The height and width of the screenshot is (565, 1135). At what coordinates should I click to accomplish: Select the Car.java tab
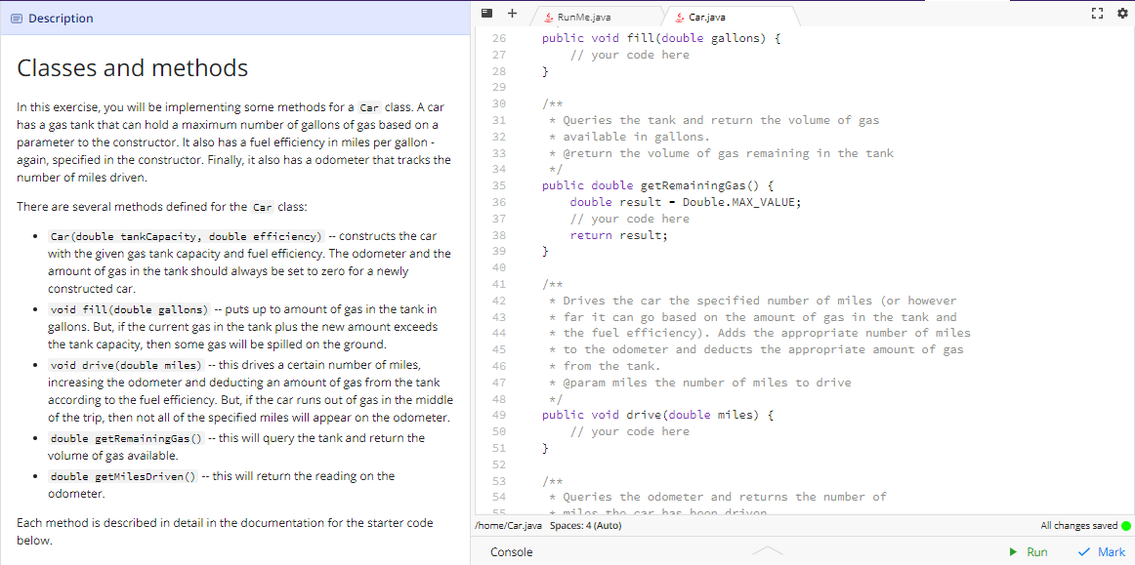[705, 16]
